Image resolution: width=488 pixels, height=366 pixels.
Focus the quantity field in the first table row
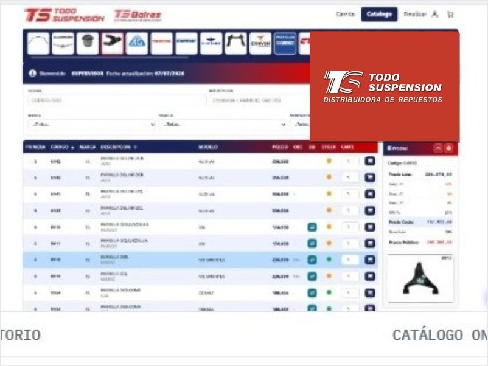[x=350, y=161]
